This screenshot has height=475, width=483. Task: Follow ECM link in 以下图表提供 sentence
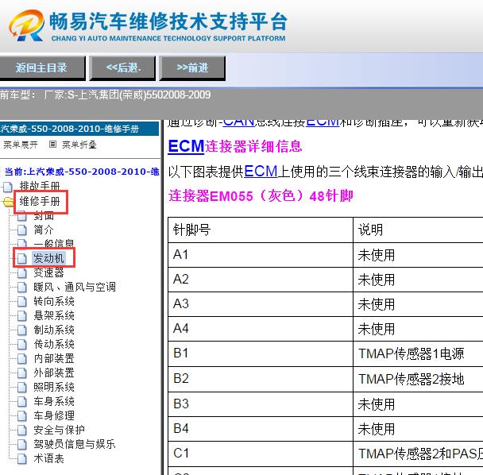tap(261, 172)
